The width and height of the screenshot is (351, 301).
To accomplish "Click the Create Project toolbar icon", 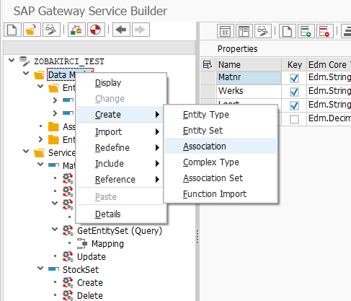I will coord(12,30).
